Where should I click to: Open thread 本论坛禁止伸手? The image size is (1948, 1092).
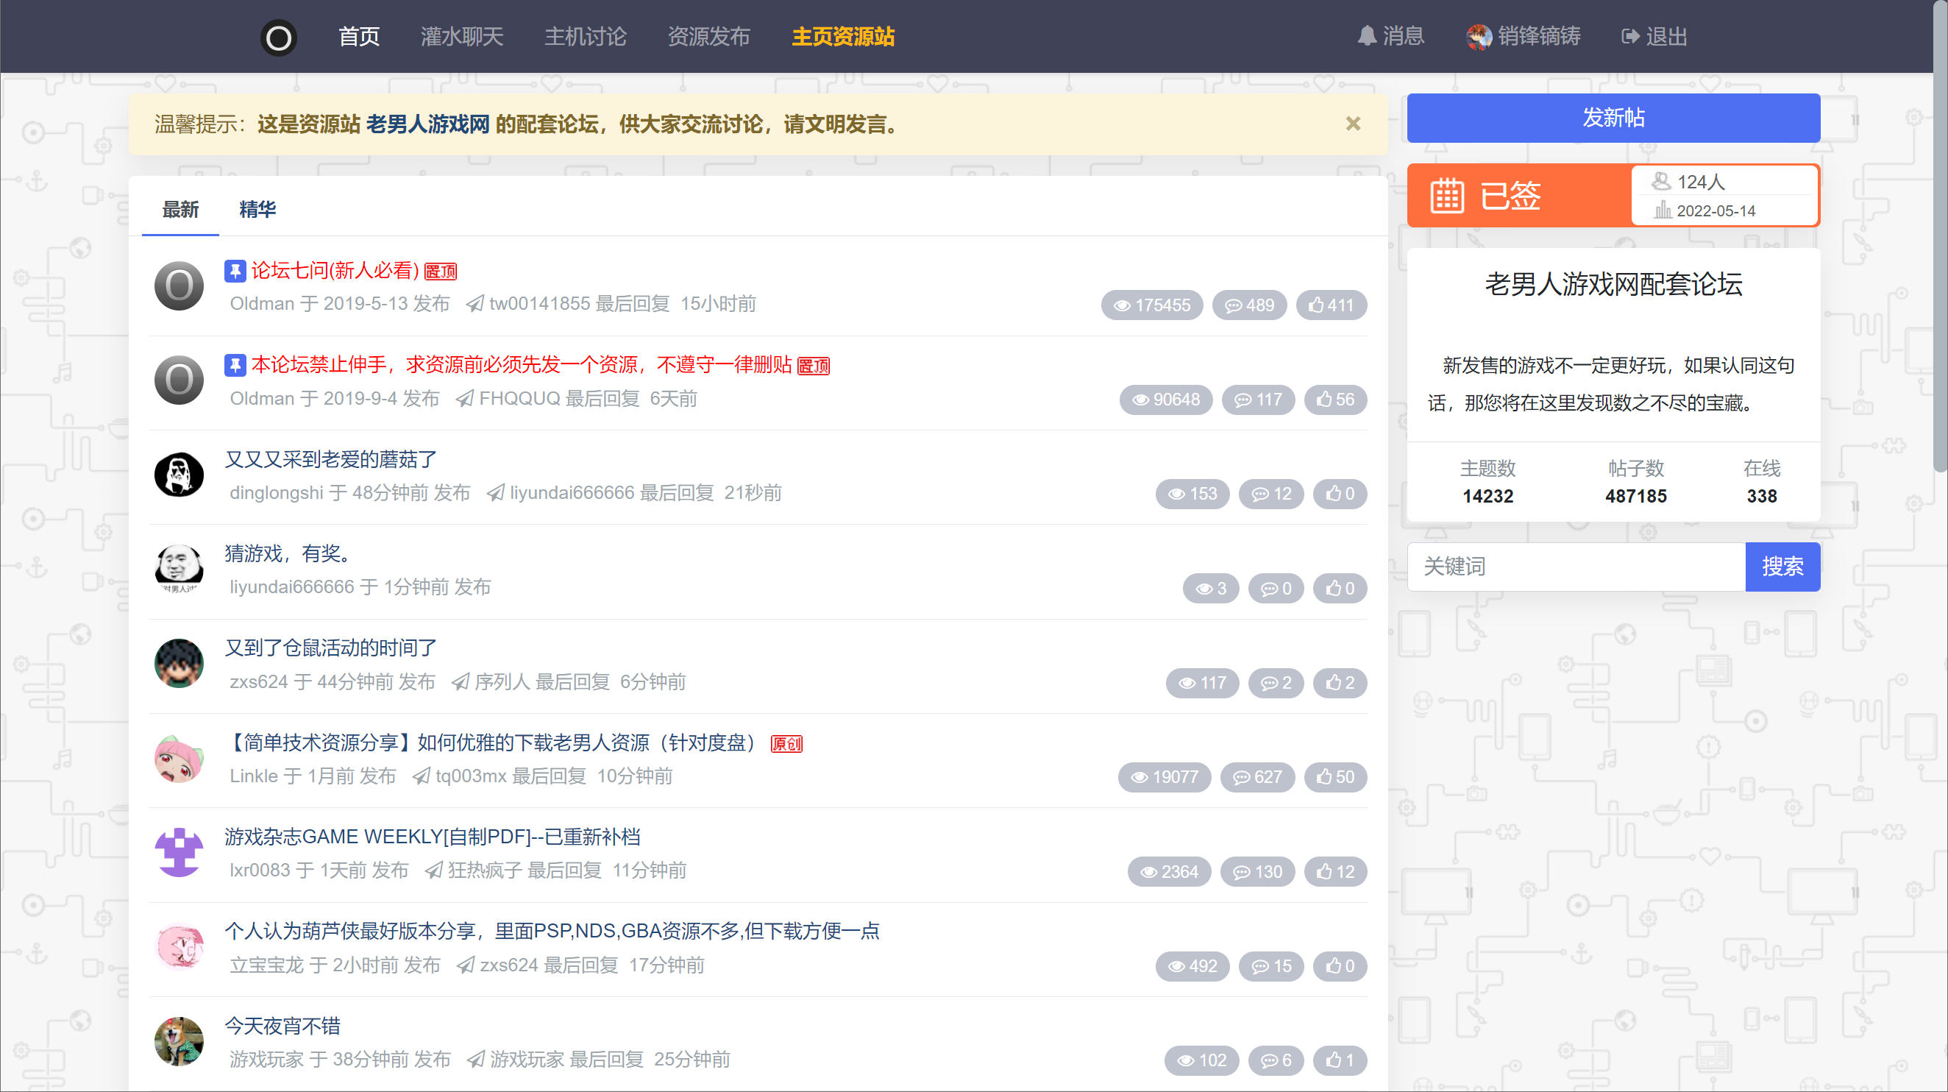tap(521, 364)
